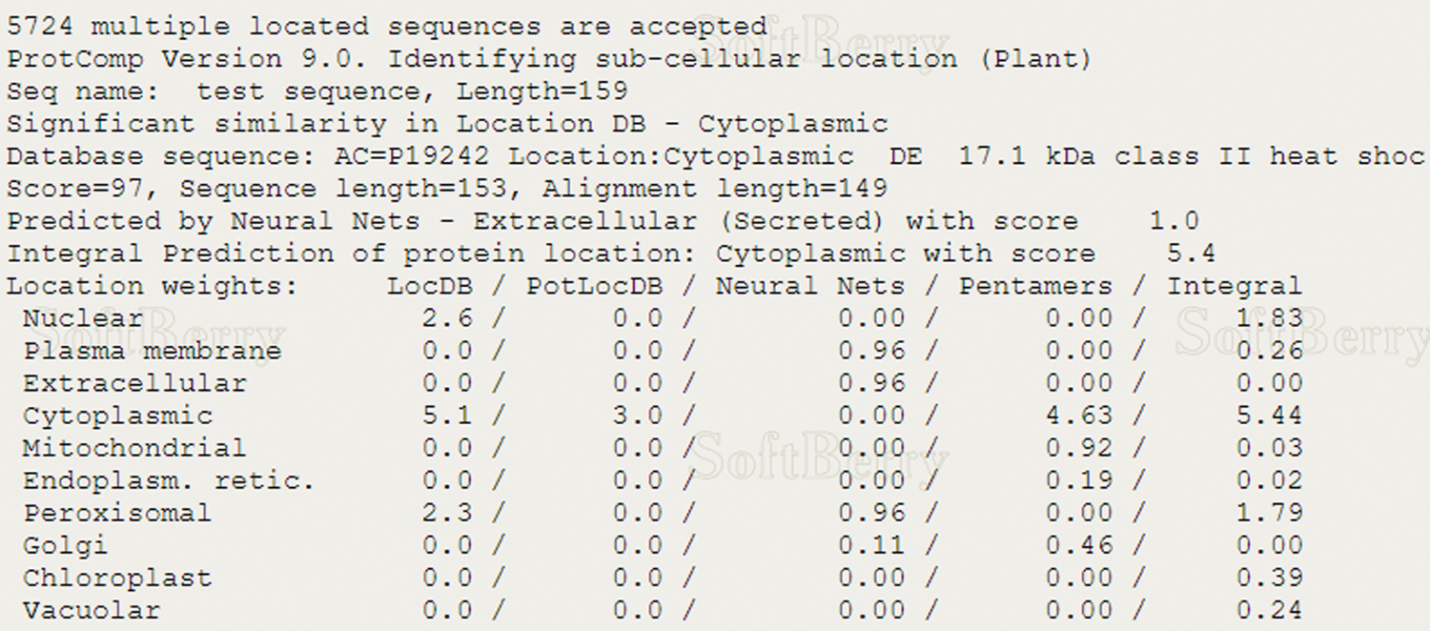This screenshot has height=631, width=1430.
Task: Click the Chloroplast row label
Action: point(117,578)
